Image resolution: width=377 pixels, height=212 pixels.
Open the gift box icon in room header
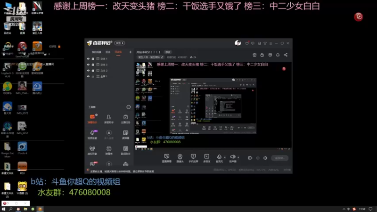tap(254, 55)
